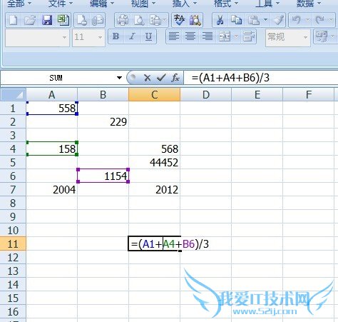This screenshot has width=338, height=322.
Task: Select column B header
Action: tap(103, 95)
